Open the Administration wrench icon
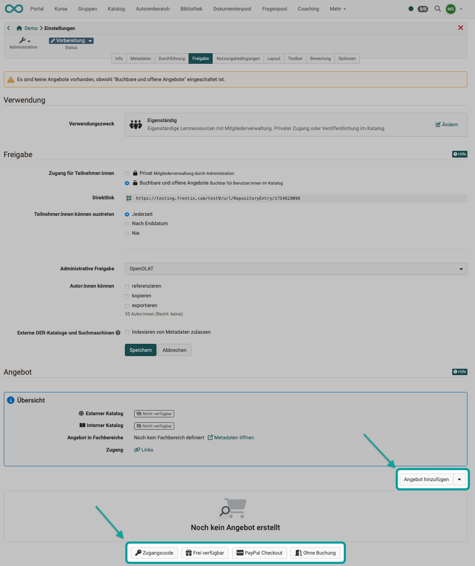The height and width of the screenshot is (566, 475). tap(23, 41)
